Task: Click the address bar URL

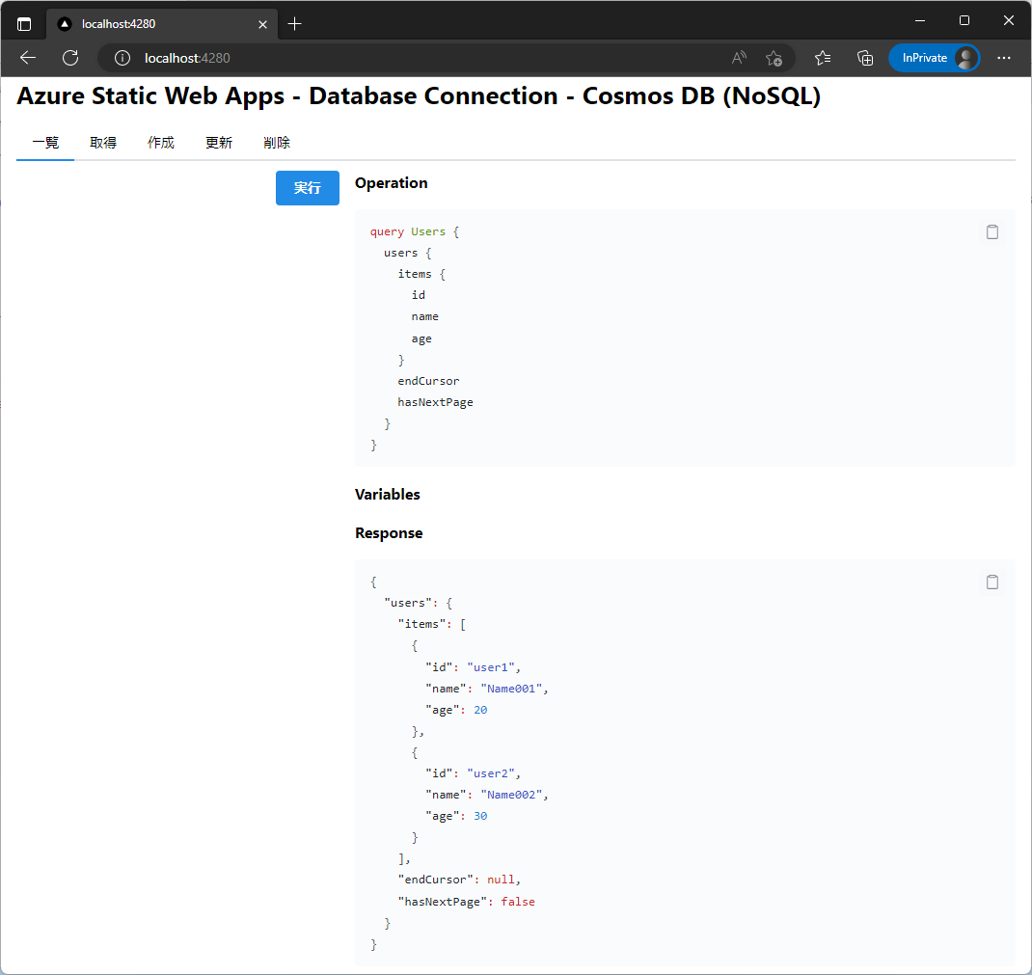Action: [x=187, y=58]
